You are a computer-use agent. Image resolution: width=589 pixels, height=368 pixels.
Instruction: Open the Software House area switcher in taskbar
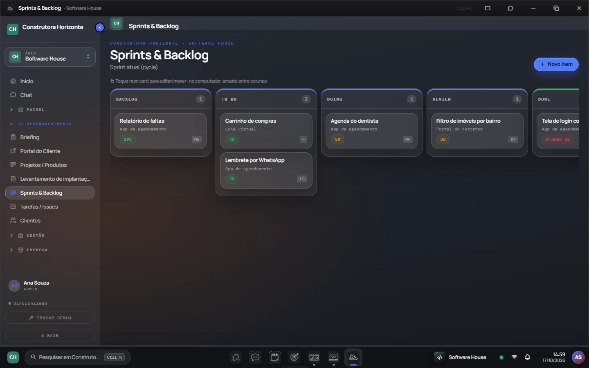[x=461, y=357]
